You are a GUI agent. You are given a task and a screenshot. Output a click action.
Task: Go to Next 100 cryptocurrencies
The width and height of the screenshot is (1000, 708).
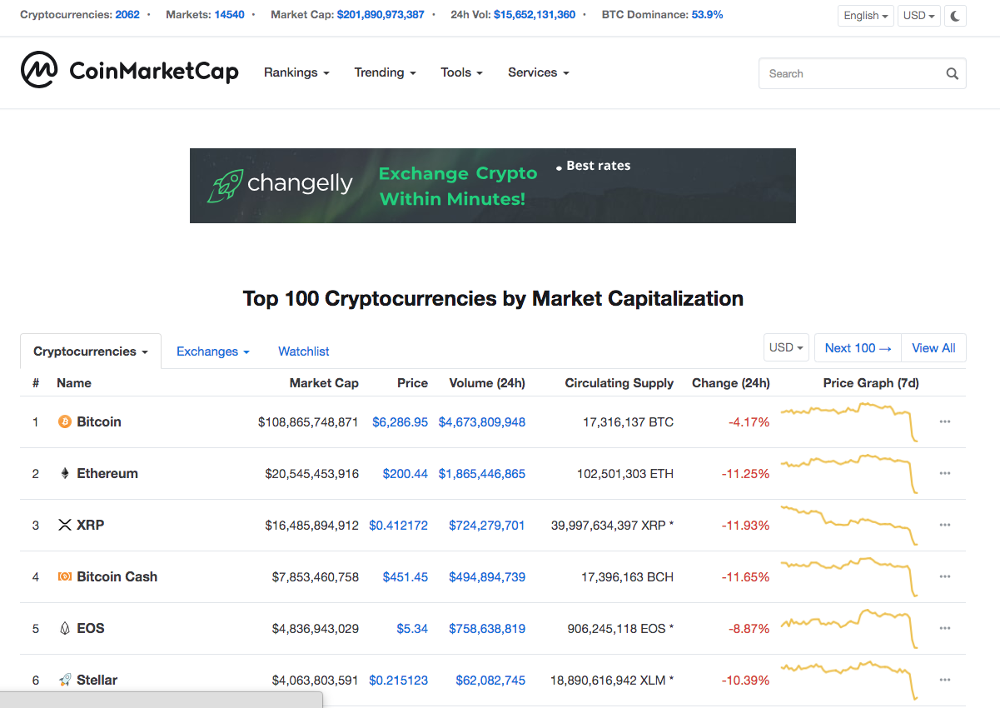point(858,348)
